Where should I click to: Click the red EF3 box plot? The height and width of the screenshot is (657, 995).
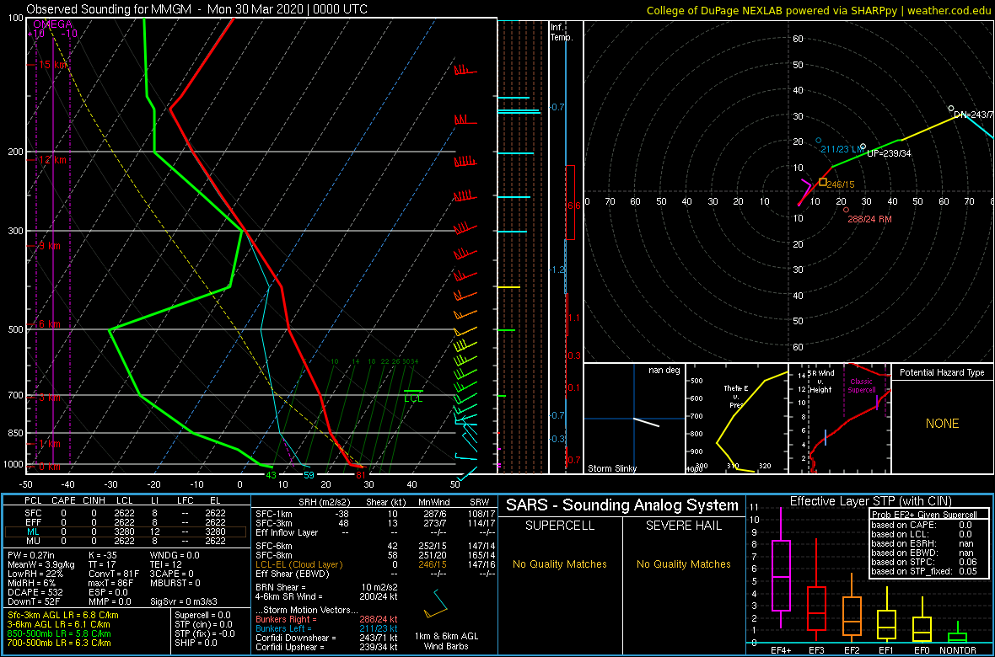coord(816,590)
